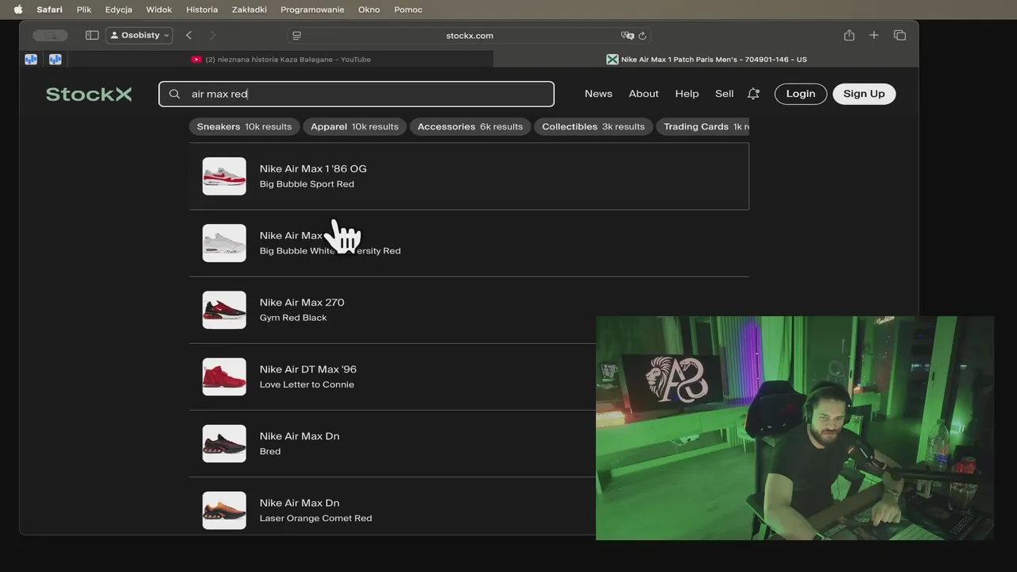Image resolution: width=1017 pixels, height=572 pixels.
Task: Switch to Nike Air Max 1 Patch tab
Action: tap(706, 59)
